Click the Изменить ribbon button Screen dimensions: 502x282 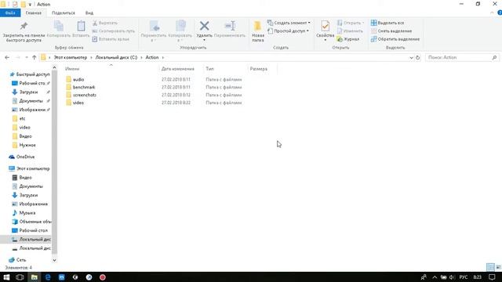pyautogui.click(x=350, y=31)
